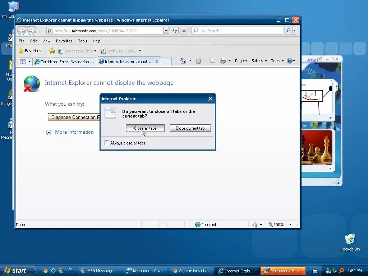Viewport: 368px width, 276px height.
Task: Switch to kikoabdou conversation taskbar button
Action: 146,271
